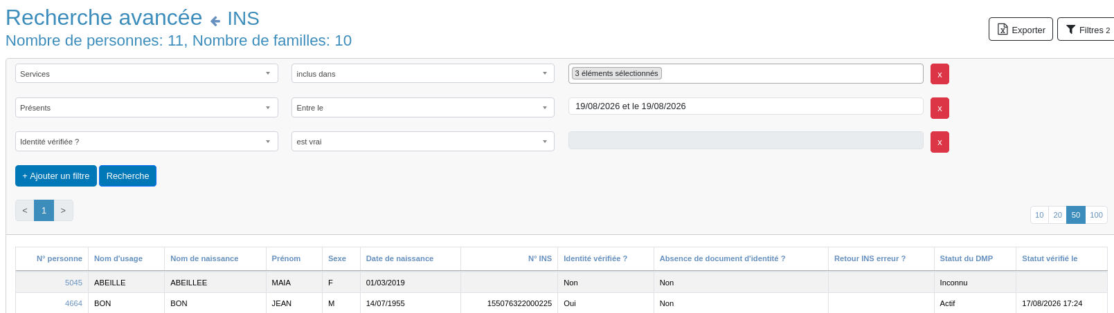Click the 'Recherche avancée' page title
Image resolution: width=1114 pixels, height=313 pixels.
(x=104, y=17)
